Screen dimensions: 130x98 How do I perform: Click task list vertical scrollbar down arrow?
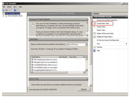tap(86, 70)
